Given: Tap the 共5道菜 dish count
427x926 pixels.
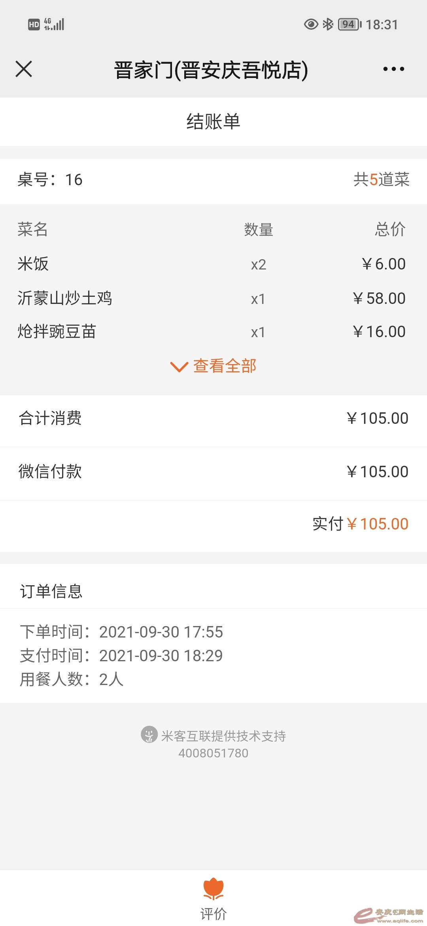Looking at the screenshot, I should click(381, 180).
